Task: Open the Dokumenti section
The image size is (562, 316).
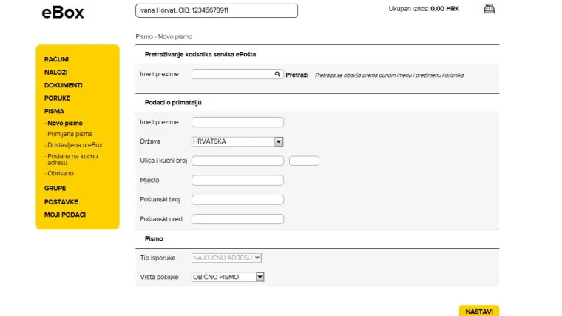Action: [63, 85]
